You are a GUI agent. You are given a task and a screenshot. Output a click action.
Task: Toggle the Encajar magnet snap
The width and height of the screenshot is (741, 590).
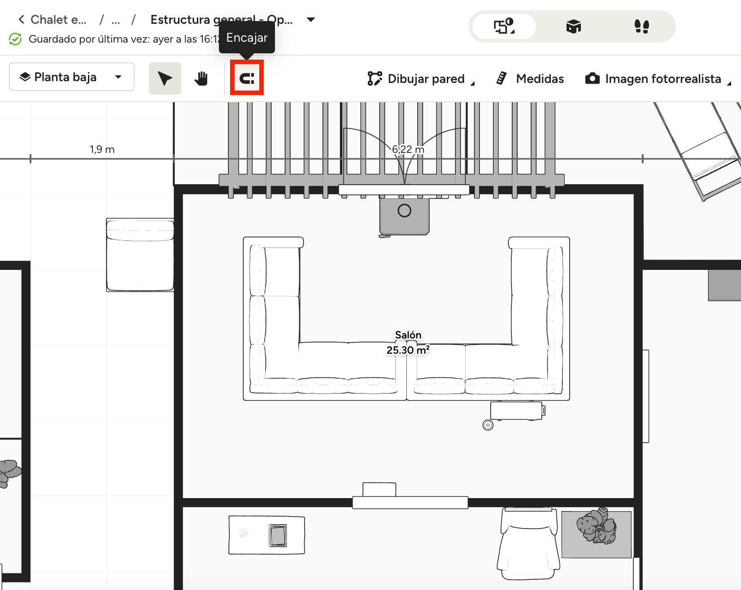247,78
